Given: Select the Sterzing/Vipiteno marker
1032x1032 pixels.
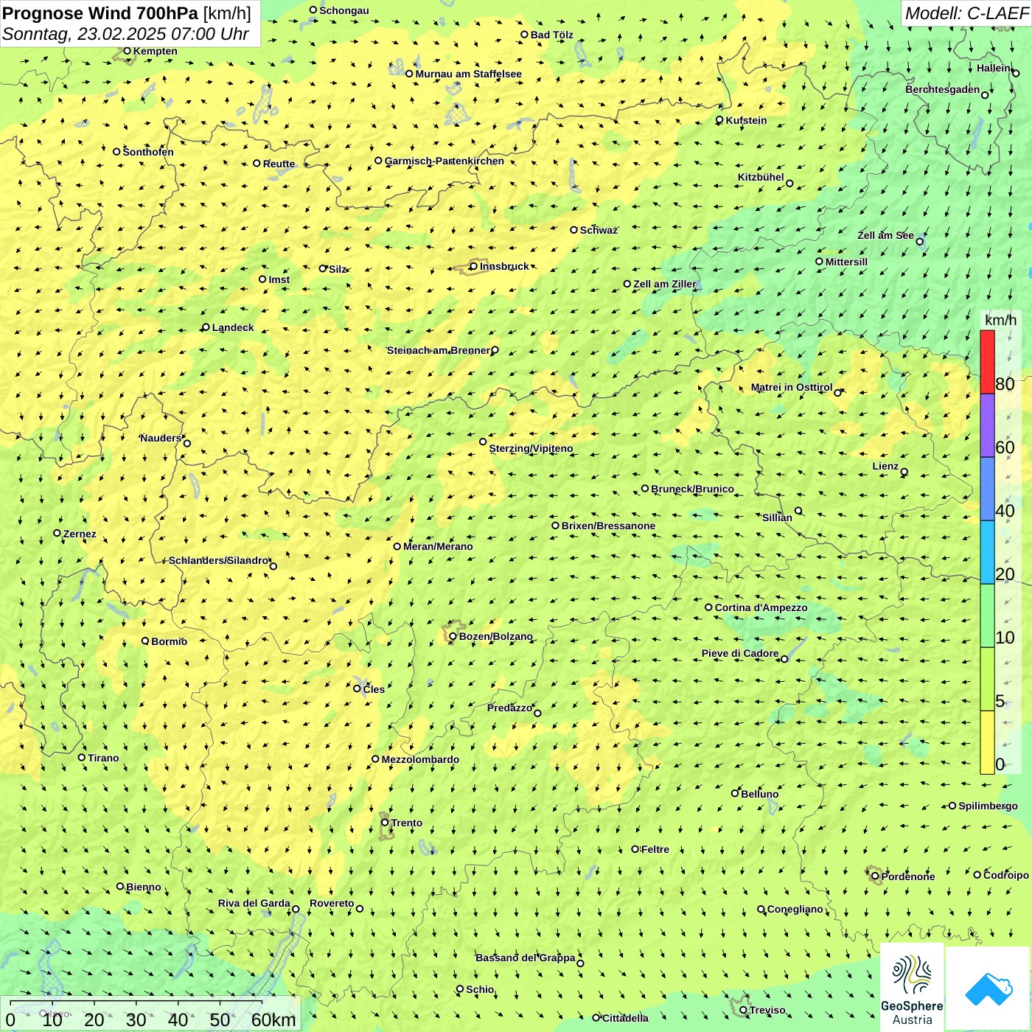Looking at the screenshot, I should pos(484,442).
